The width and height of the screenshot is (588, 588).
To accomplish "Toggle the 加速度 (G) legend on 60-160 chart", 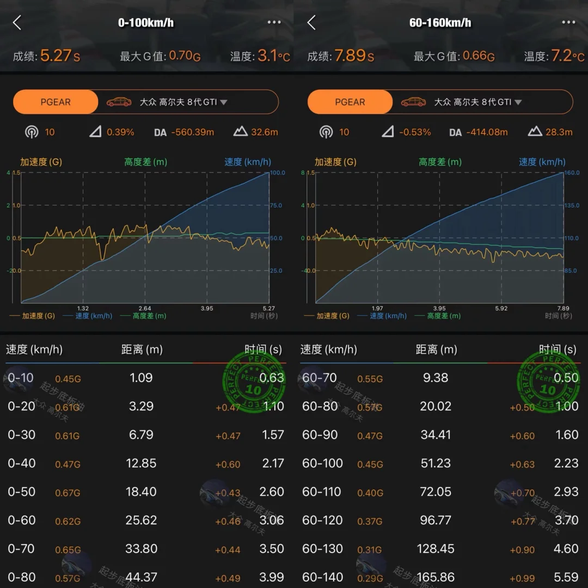I will point(327,316).
